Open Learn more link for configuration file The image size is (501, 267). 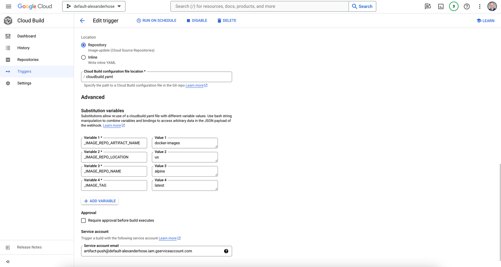(x=196, y=85)
